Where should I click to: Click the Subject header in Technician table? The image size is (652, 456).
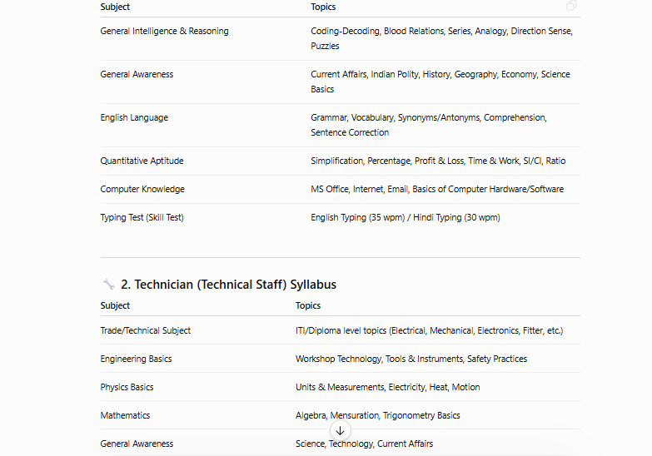pos(115,305)
